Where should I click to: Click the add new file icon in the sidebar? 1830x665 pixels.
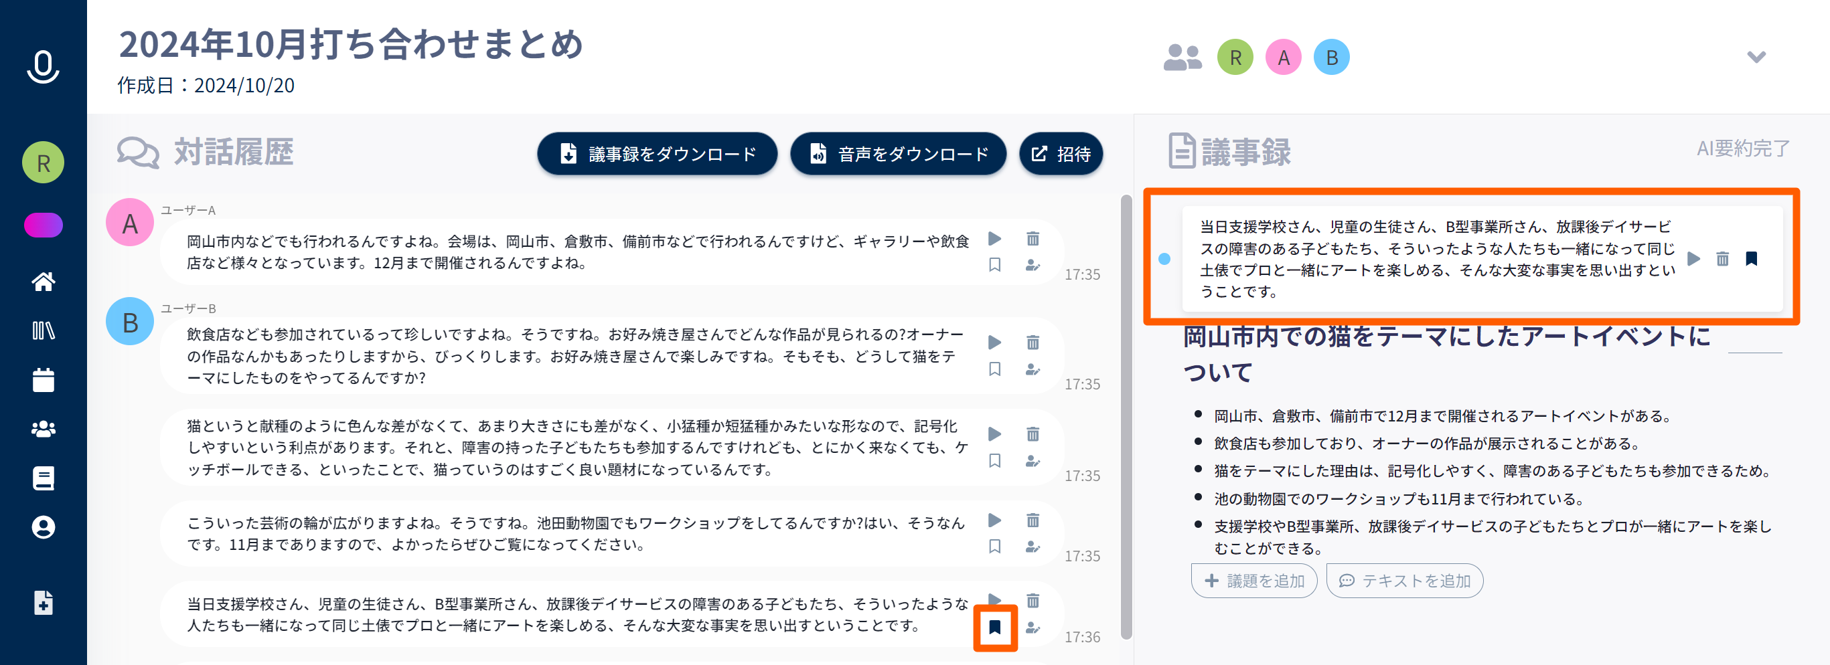point(43,603)
